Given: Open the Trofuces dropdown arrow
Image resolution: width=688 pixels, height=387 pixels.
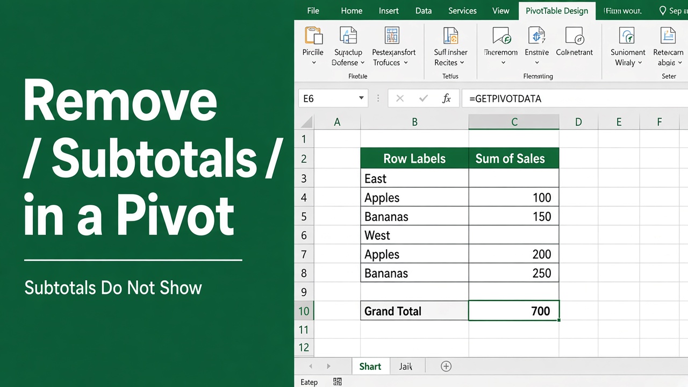Looking at the screenshot, I should 406,63.
